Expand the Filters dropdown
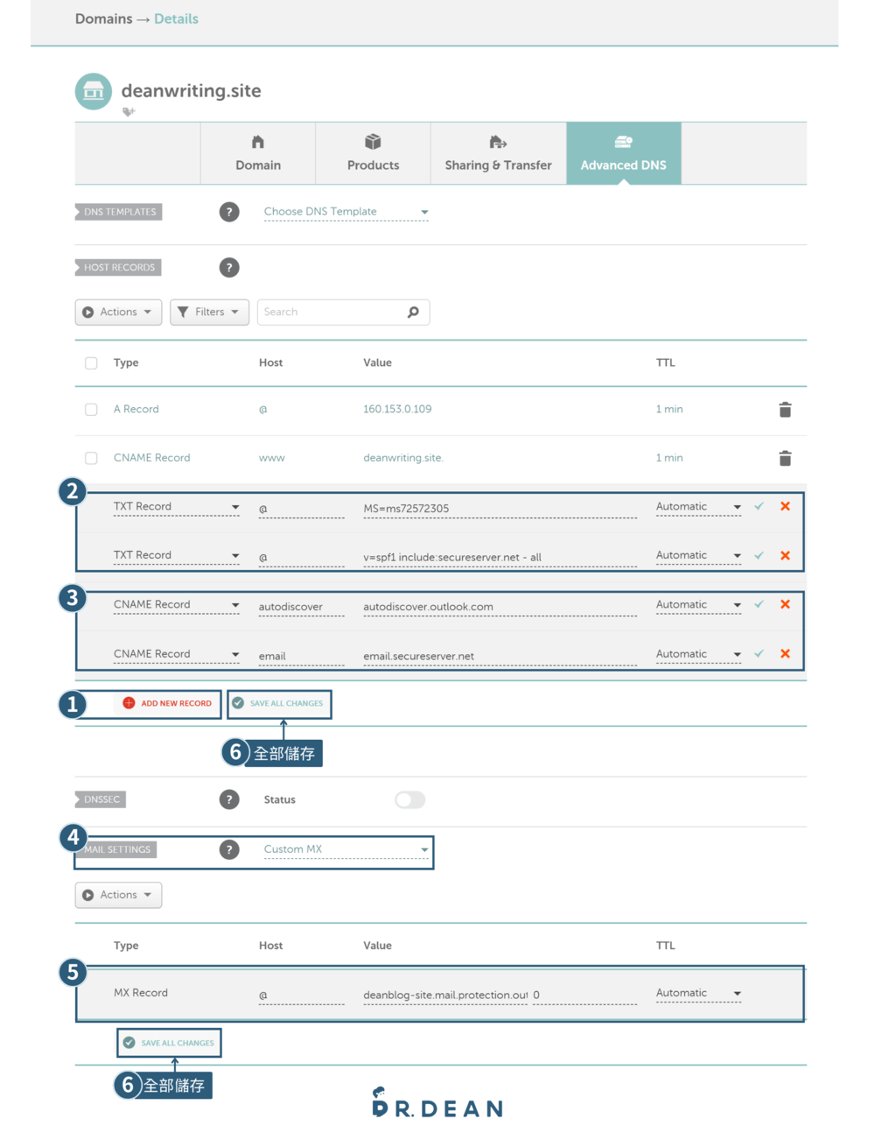This screenshot has height=1140, width=875. (x=209, y=313)
